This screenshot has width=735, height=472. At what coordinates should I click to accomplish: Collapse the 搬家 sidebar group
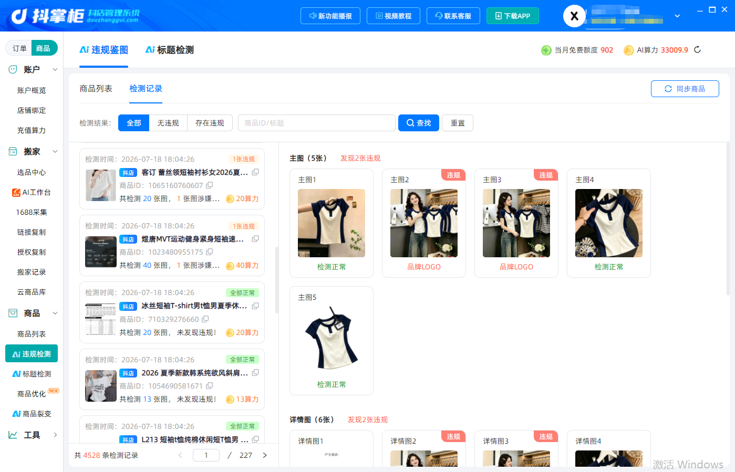55,151
